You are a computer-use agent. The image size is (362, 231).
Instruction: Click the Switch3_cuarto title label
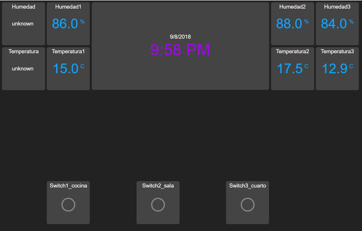247,186
